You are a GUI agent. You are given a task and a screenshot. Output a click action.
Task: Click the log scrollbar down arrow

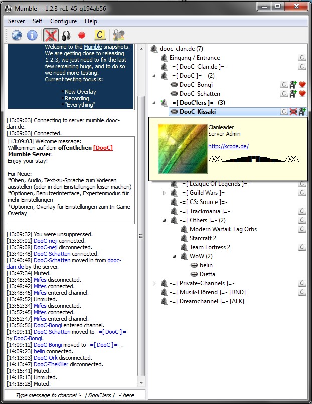(x=141, y=383)
